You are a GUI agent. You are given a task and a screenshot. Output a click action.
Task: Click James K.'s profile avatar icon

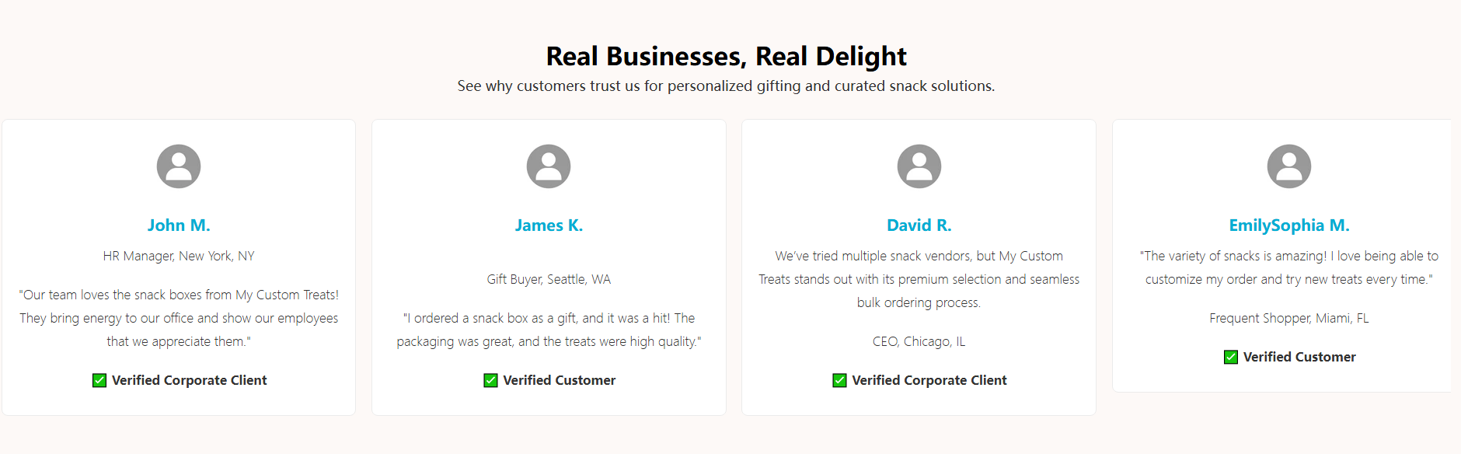click(x=549, y=166)
